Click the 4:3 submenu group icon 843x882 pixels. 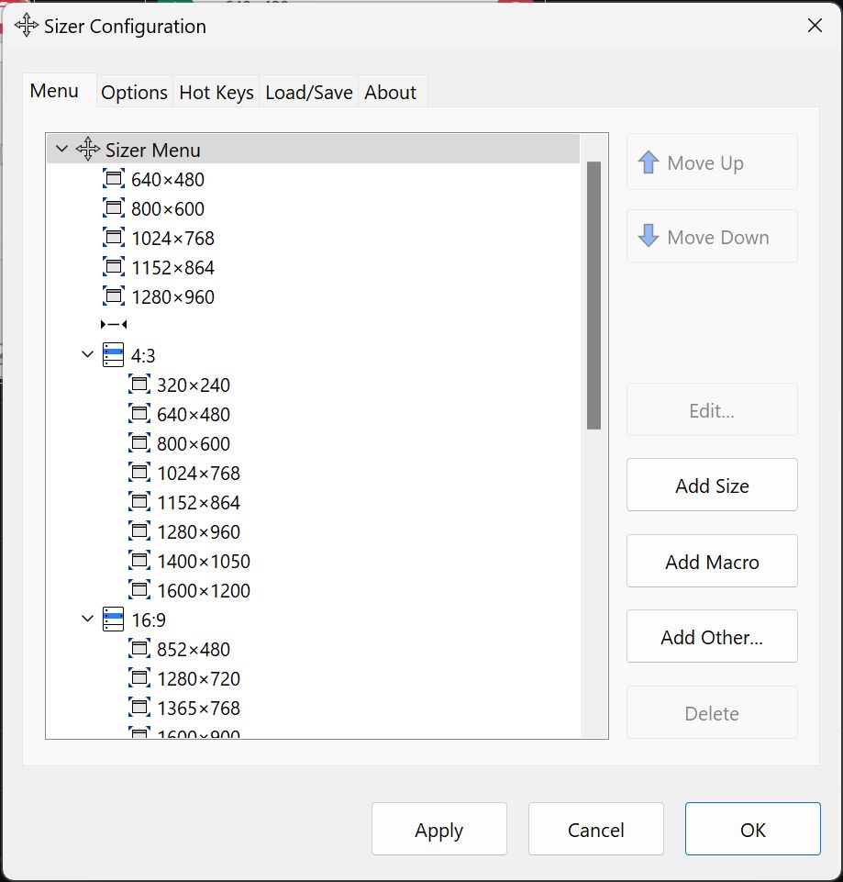(x=113, y=355)
